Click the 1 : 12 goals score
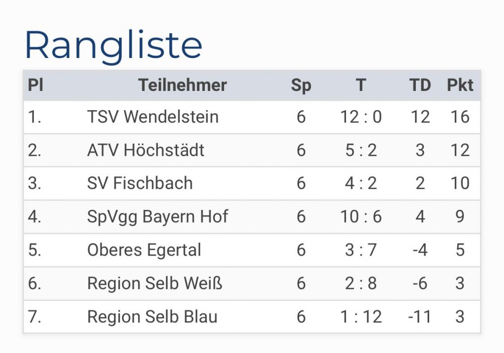504x353 pixels. (361, 317)
